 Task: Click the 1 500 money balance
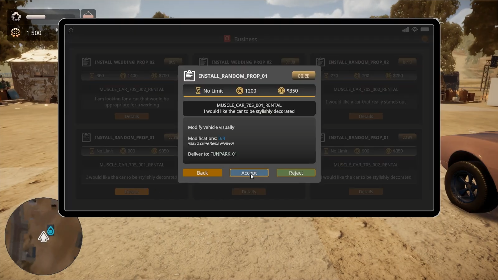(34, 33)
